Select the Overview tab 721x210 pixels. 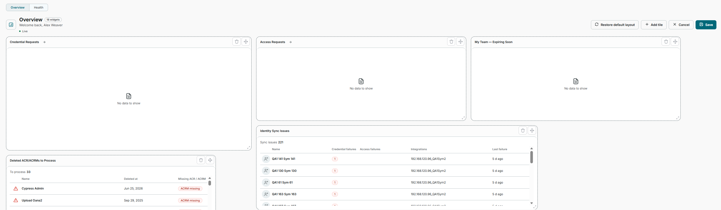point(18,7)
